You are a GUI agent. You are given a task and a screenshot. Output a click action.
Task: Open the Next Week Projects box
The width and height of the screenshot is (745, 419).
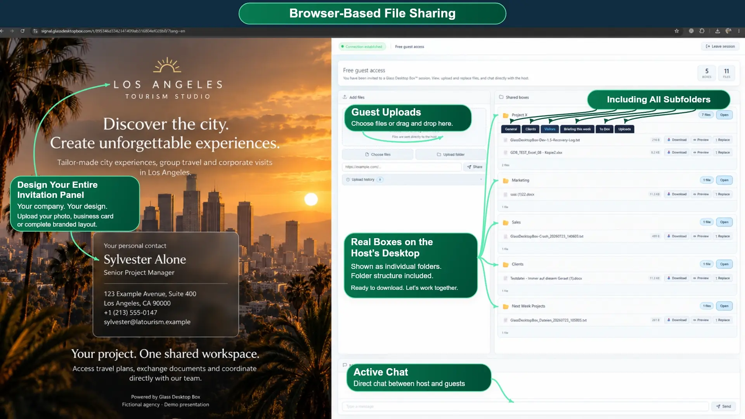[x=724, y=306]
